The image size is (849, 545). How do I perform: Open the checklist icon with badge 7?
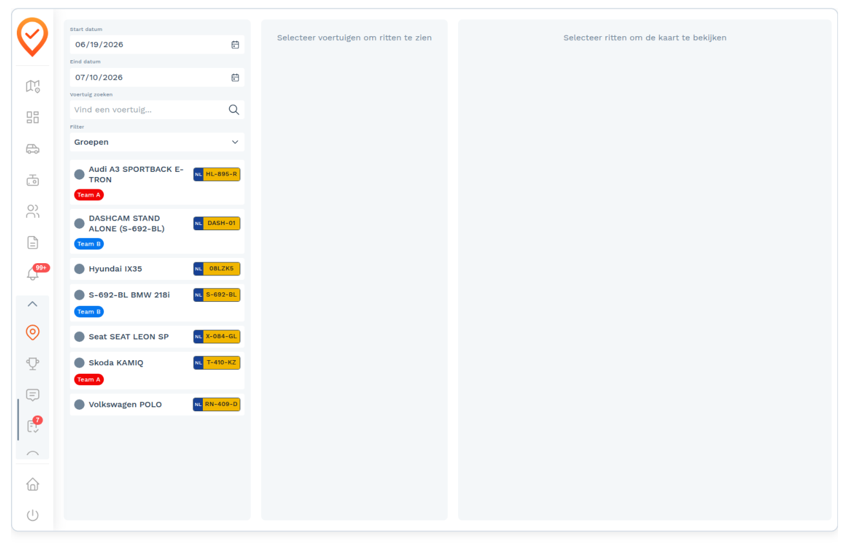[32, 426]
